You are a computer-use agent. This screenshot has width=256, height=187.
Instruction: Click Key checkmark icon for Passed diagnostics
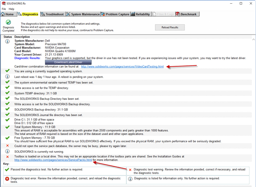(x=7, y=169)
